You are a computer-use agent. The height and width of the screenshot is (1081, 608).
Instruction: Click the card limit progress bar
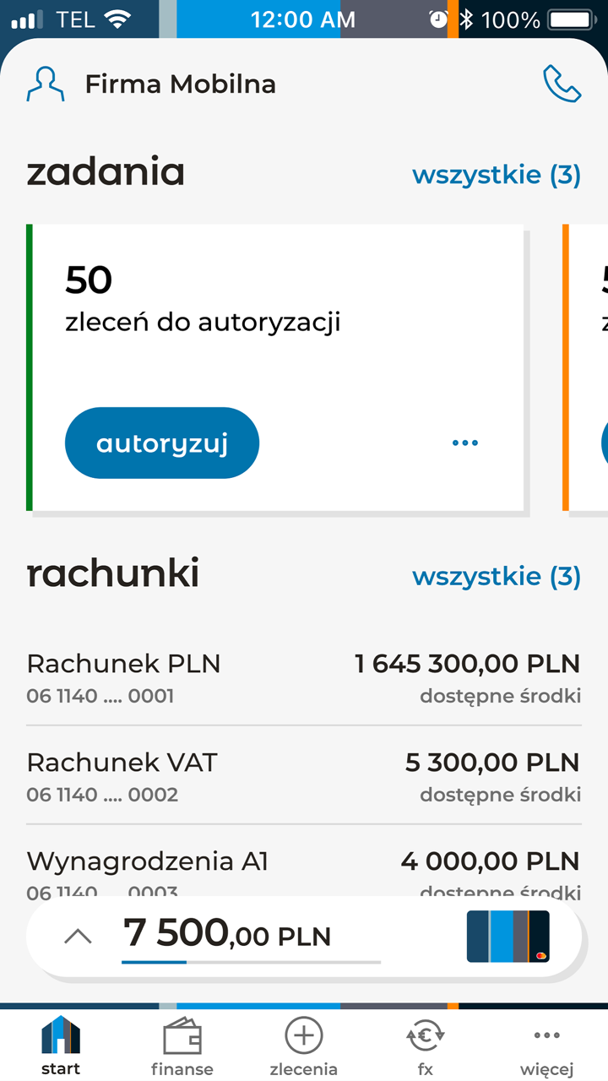[251, 962]
